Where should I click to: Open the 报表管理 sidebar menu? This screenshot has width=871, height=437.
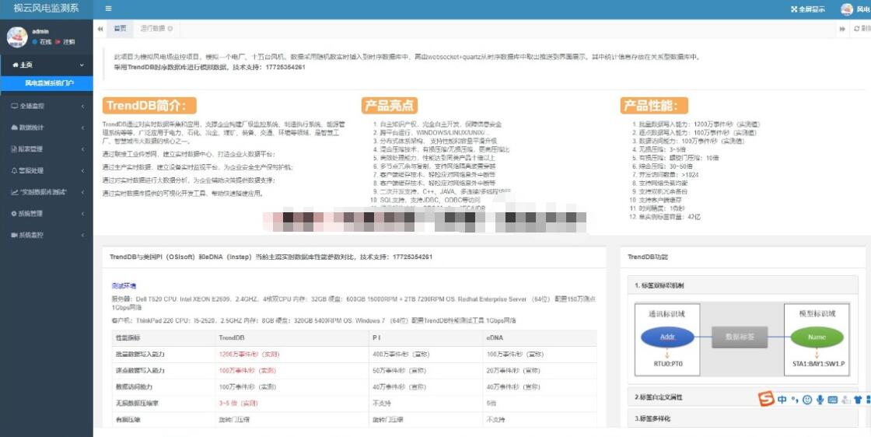click(47, 149)
